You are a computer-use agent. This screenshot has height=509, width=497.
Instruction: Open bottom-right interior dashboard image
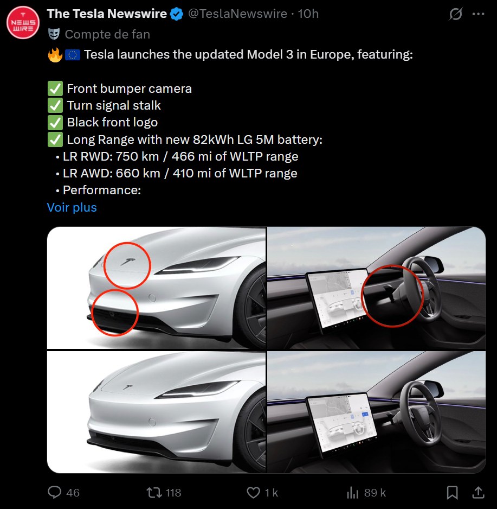coord(377,412)
